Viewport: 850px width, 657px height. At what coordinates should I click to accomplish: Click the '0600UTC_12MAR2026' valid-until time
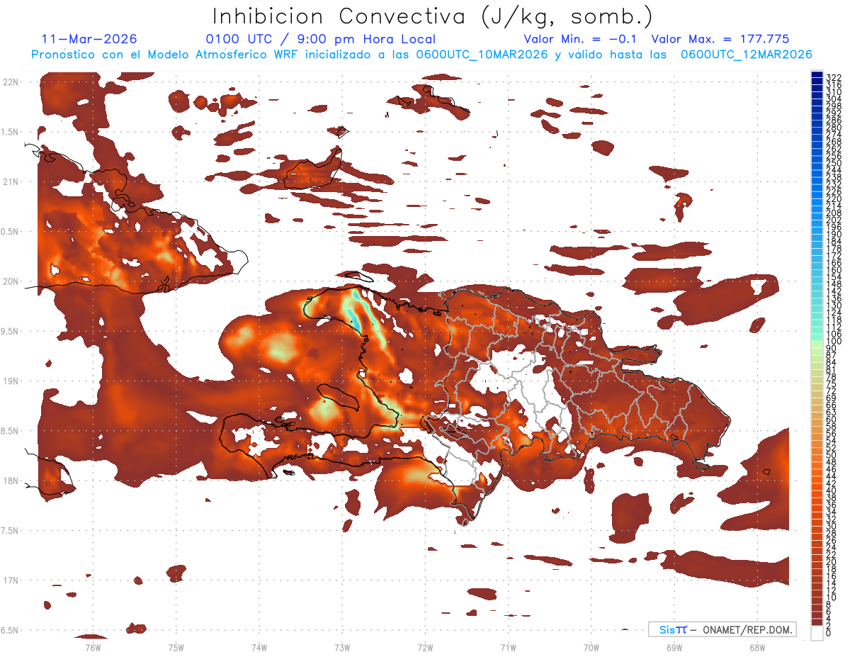746,55
